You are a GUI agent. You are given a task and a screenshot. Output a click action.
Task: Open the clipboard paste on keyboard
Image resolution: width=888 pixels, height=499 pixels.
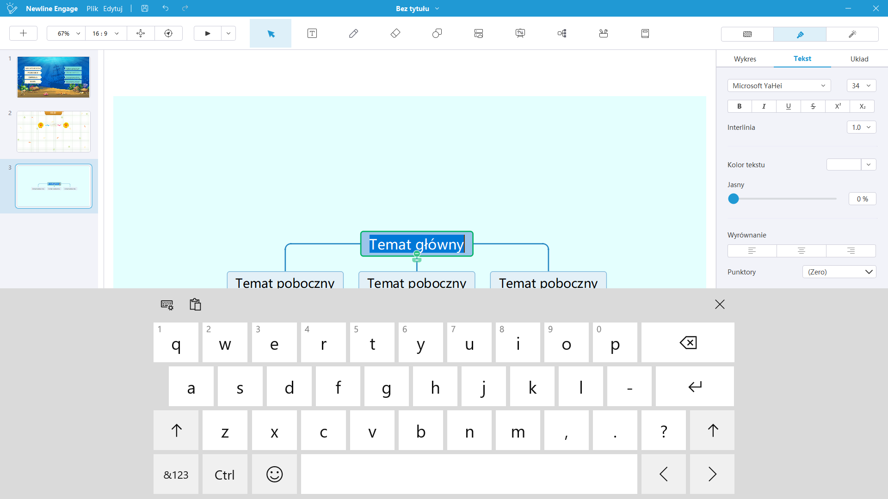[195, 304]
